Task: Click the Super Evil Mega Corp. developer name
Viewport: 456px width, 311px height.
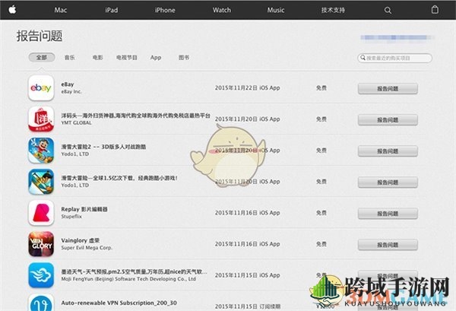Action: 87,248
